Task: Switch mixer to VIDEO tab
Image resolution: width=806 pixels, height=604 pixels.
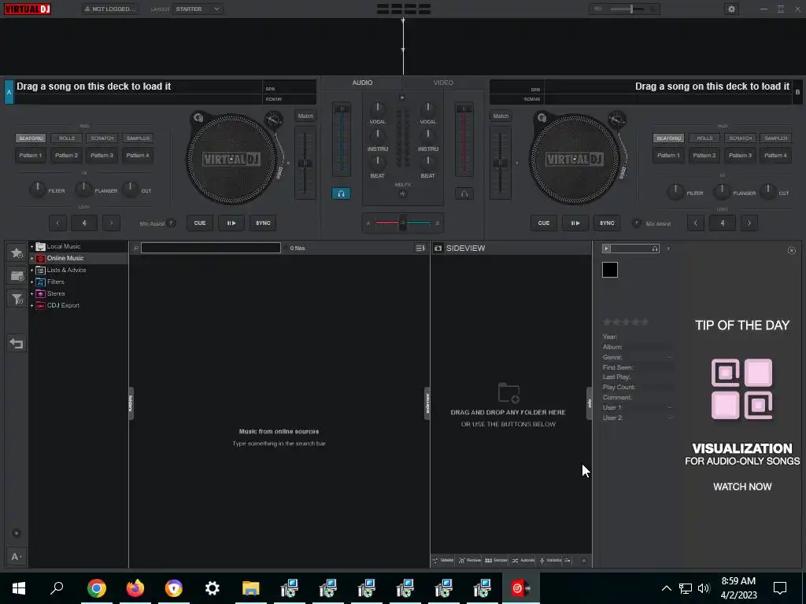Action: (x=443, y=83)
